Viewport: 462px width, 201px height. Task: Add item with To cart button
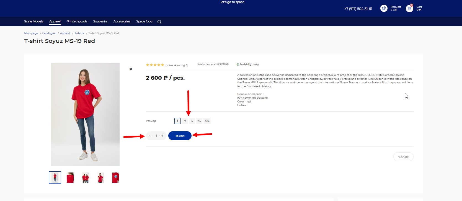[x=180, y=136]
